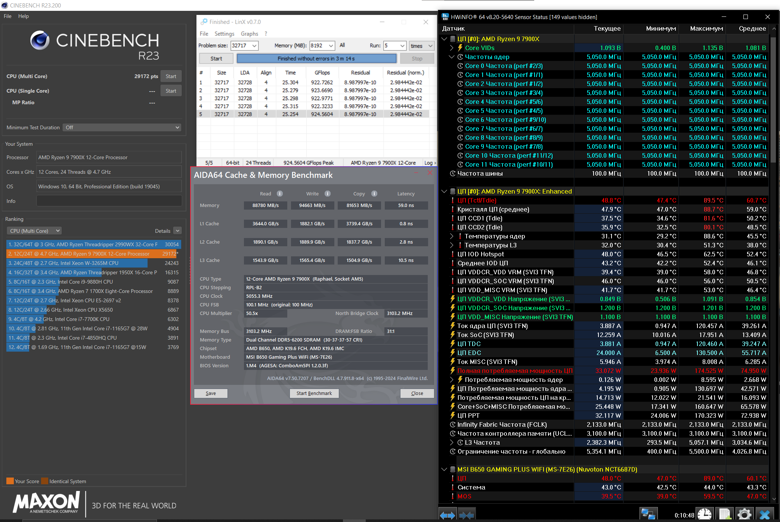Click the Copy info icon in AIDA64

point(374,194)
